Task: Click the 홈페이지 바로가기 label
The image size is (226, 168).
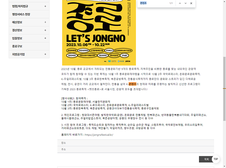Action: 72,135
